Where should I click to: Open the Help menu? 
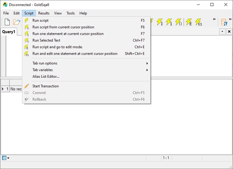pos(83,13)
